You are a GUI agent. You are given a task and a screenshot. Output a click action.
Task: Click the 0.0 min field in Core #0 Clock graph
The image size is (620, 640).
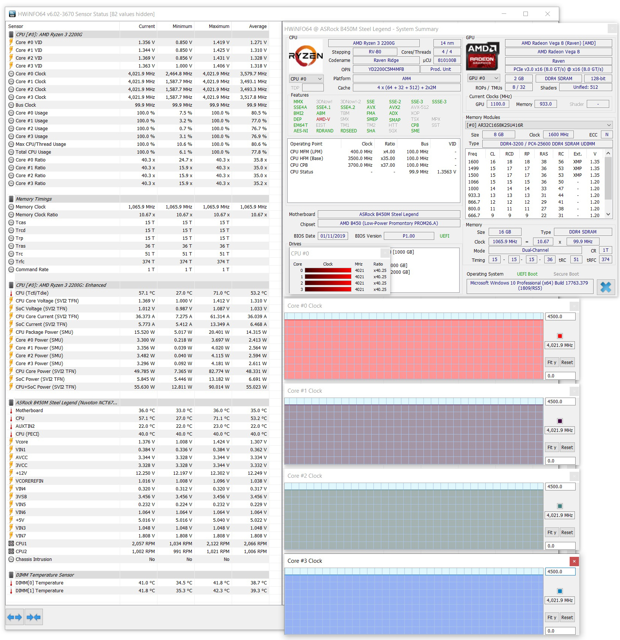click(560, 376)
